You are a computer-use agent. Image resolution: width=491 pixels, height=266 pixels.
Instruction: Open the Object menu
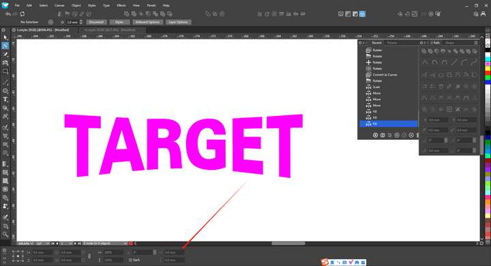pos(76,5)
